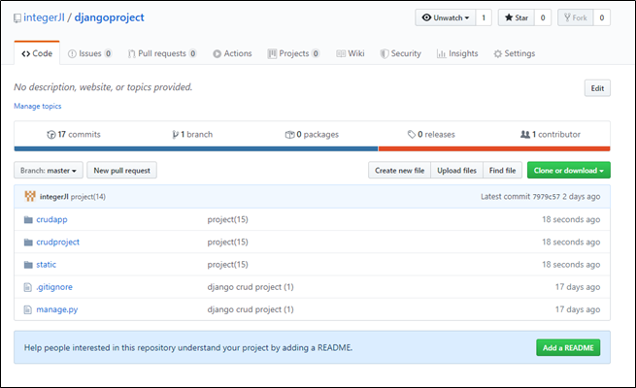Screen dimensions: 636x388
Task: Click project(15) message in crudproject row
Action: 227,242
